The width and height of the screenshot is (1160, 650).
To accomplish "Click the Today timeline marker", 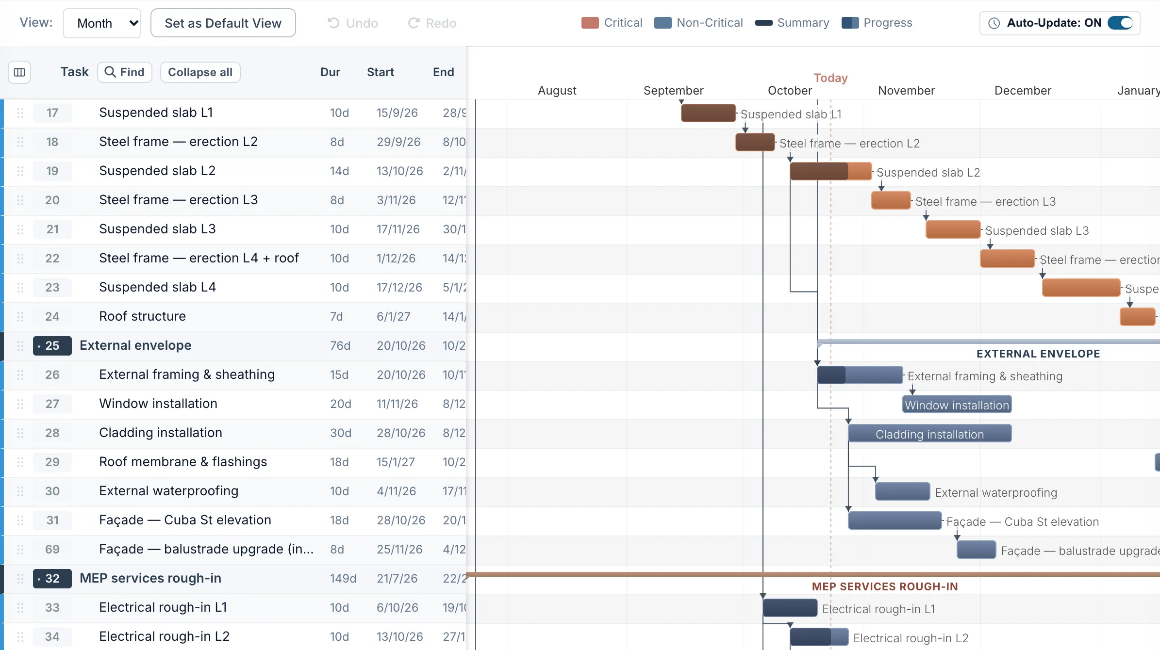I will (830, 78).
